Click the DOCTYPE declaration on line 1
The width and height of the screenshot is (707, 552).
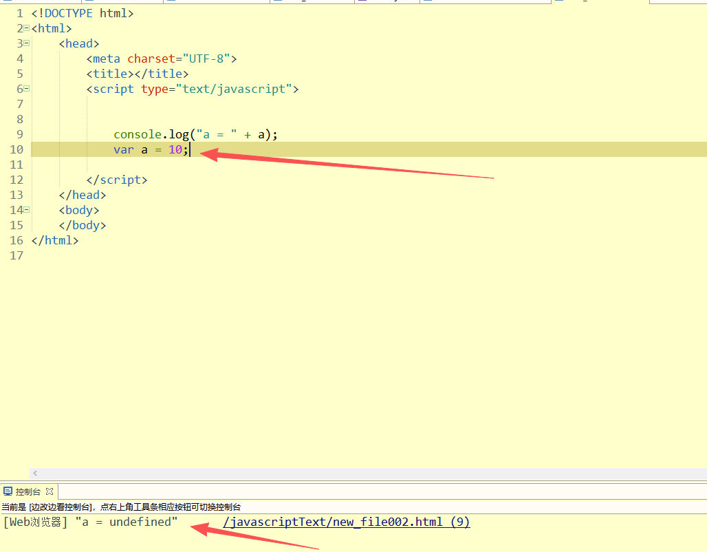[83, 13]
